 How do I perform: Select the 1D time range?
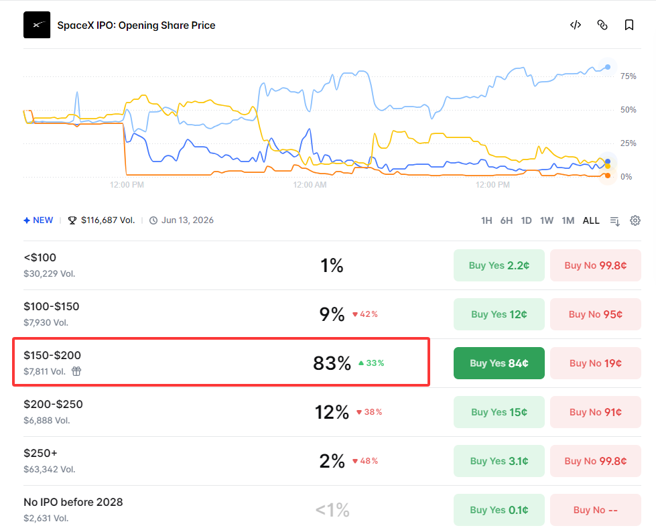pyautogui.click(x=526, y=220)
